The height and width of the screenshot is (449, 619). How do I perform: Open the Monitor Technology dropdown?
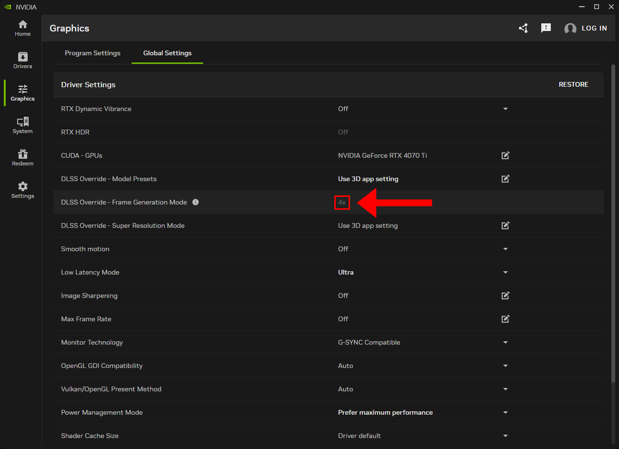506,342
